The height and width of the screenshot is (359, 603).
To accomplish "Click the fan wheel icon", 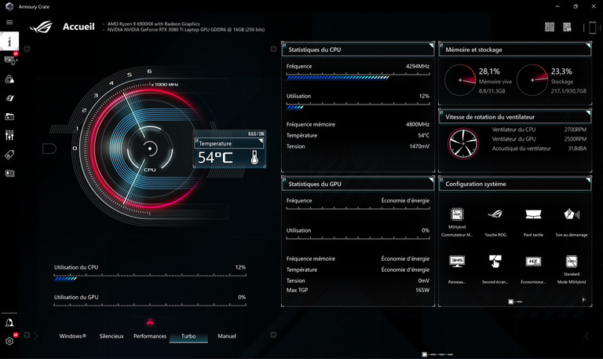I will pos(463,143).
